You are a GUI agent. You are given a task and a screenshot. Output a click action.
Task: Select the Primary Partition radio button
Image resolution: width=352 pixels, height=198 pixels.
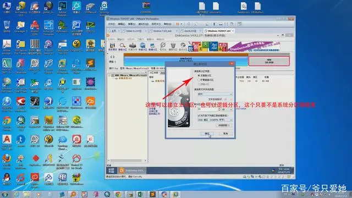pos(199,75)
